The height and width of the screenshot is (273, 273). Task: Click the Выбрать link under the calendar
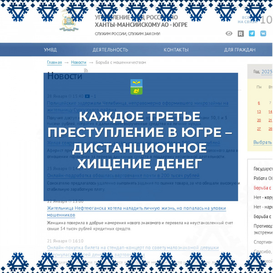(x=263, y=142)
